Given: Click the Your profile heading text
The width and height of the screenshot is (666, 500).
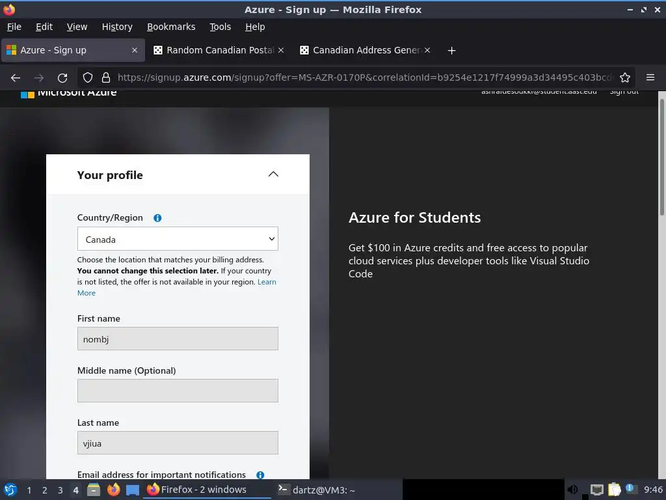Looking at the screenshot, I should [110, 175].
